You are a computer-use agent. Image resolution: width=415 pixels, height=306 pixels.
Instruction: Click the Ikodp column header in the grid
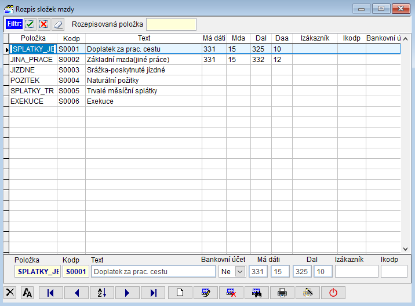(x=352, y=38)
